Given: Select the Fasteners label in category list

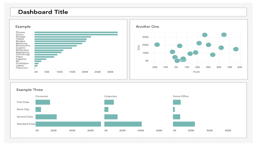Looking at the screenshot, I should (22, 68).
